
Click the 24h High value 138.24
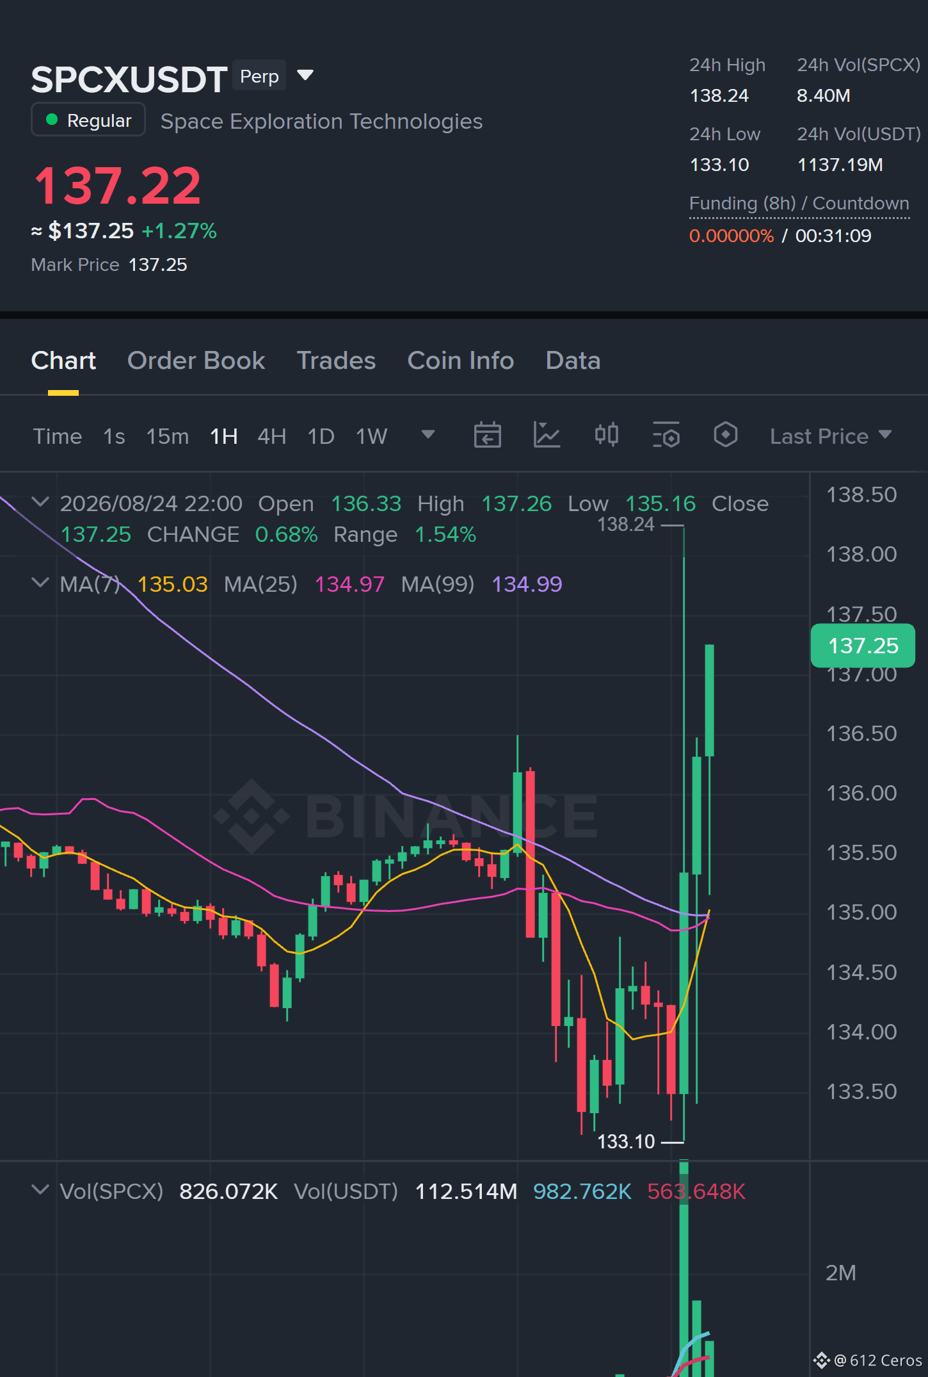[719, 95]
